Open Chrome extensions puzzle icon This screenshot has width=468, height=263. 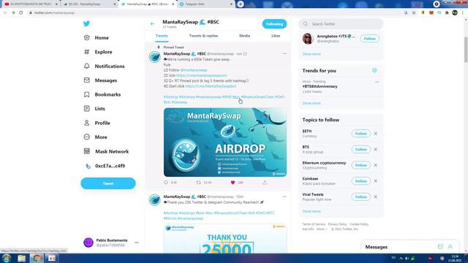(447, 13)
